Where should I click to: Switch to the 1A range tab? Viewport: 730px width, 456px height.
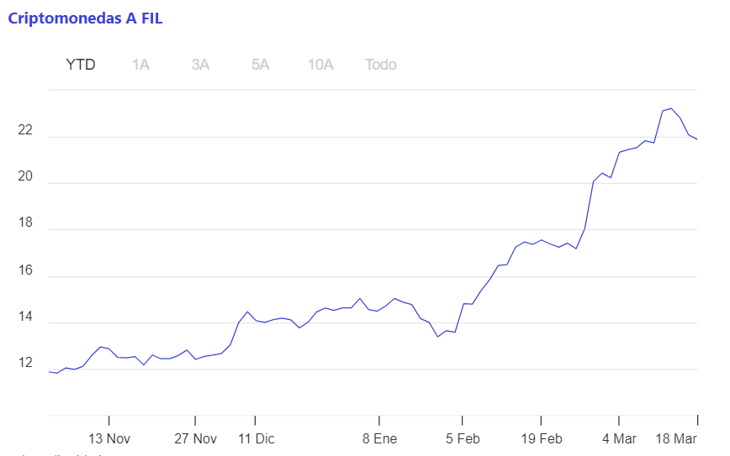click(140, 64)
